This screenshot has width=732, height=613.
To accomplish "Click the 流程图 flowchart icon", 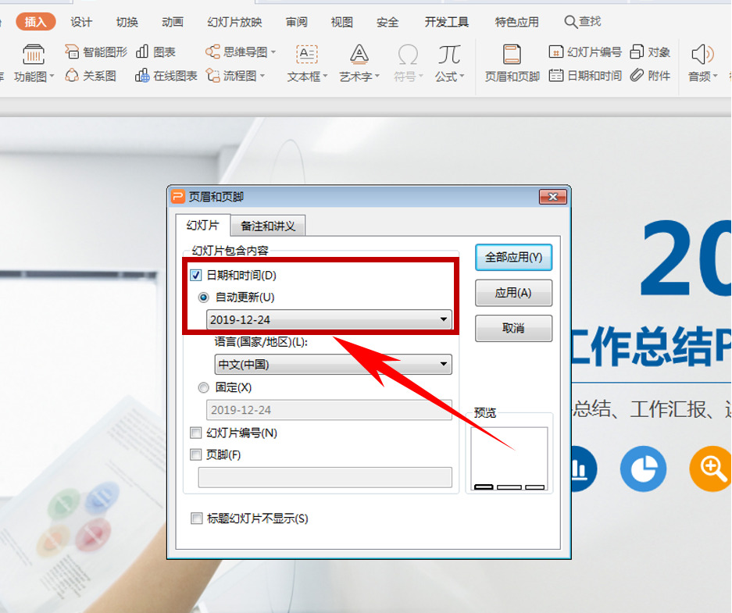I will (x=212, y=76).
